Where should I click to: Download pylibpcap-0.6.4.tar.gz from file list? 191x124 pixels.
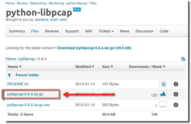coord(25,94)
